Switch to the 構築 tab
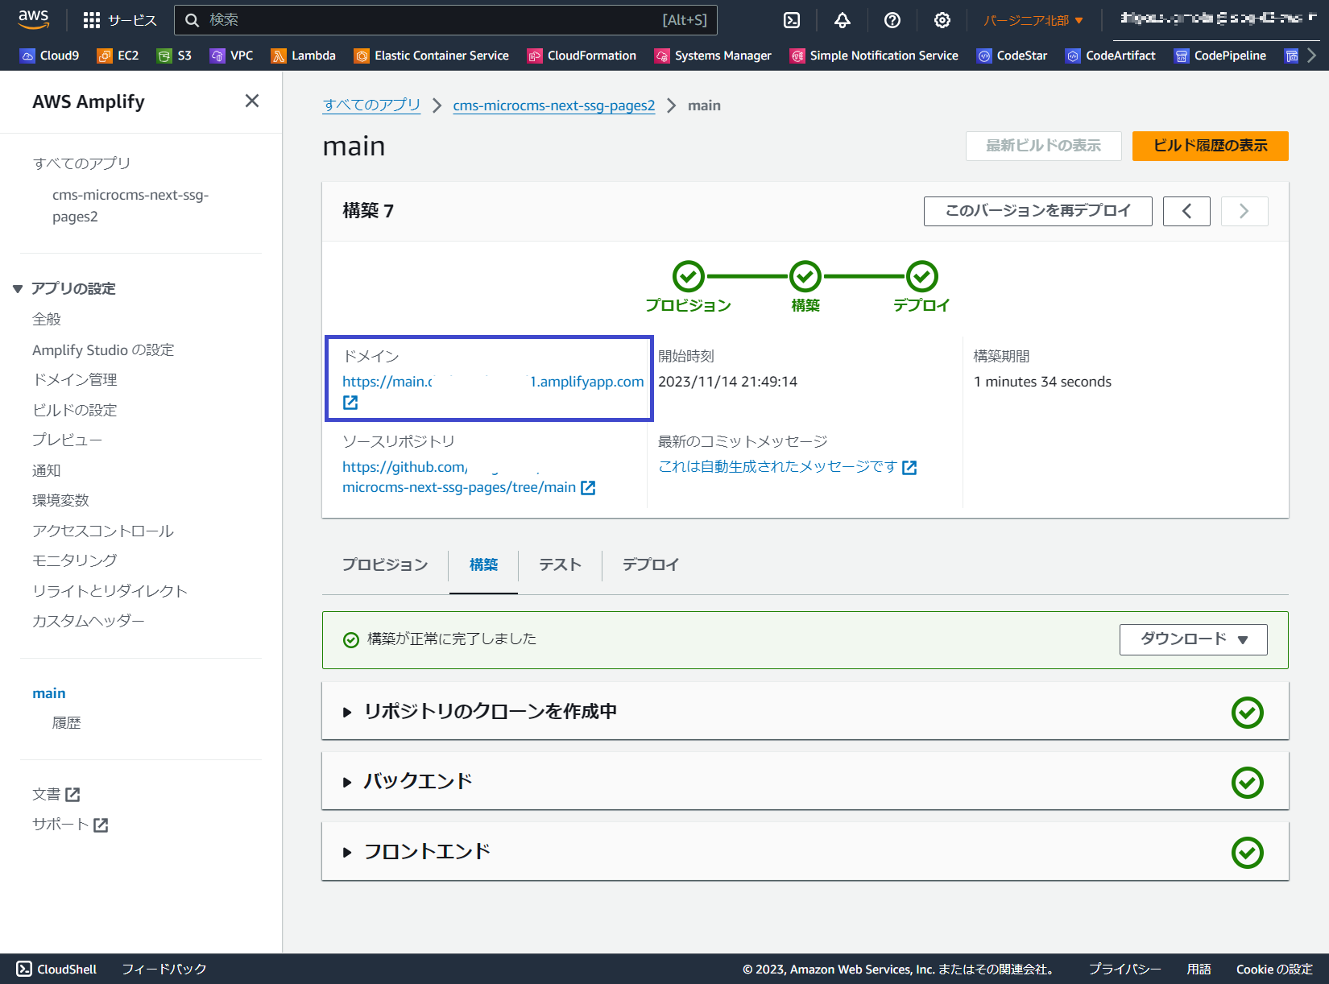 (x=483, y=565)
